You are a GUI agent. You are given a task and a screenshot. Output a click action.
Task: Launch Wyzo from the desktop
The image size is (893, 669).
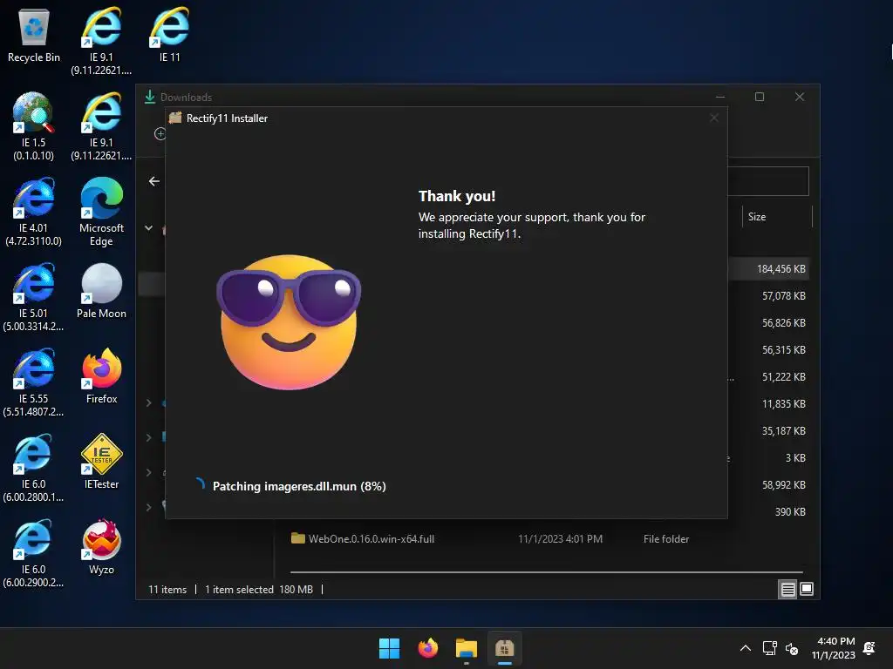(101, 547)
